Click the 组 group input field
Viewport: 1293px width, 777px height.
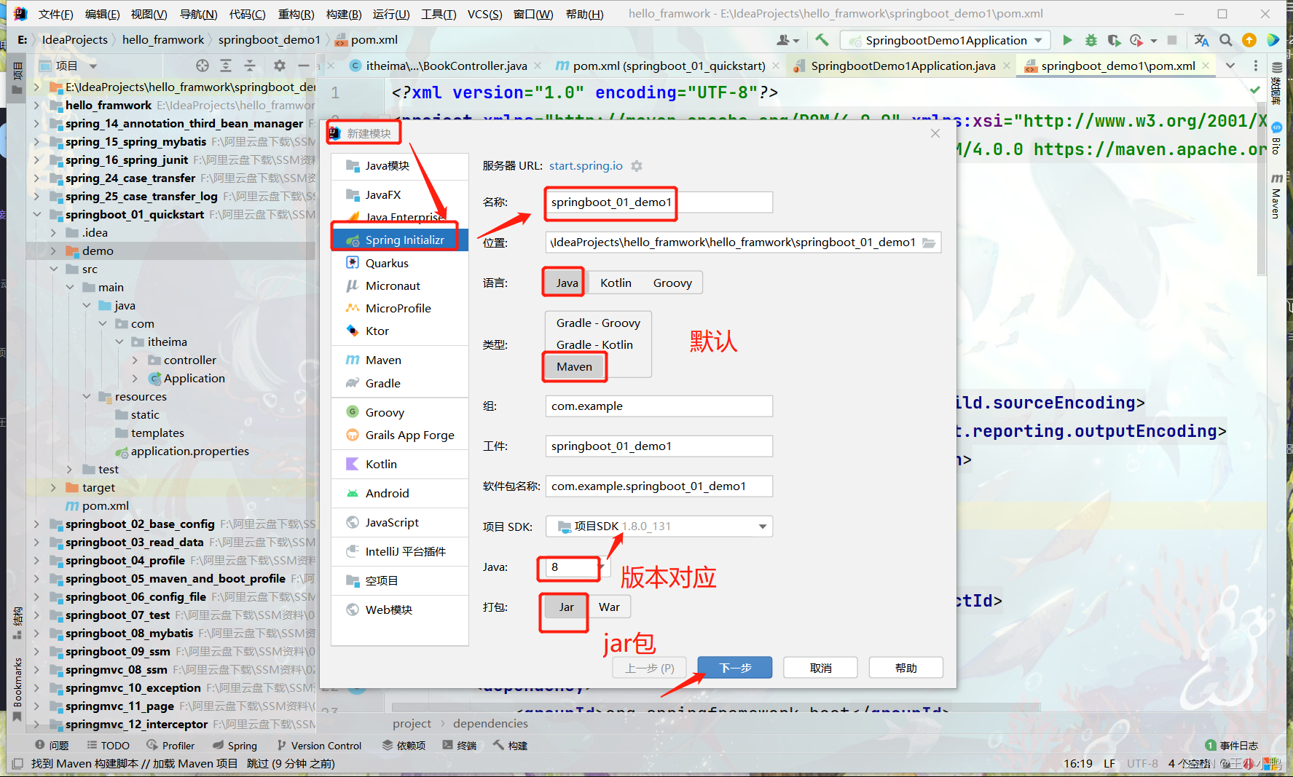[x=659, y=406]
